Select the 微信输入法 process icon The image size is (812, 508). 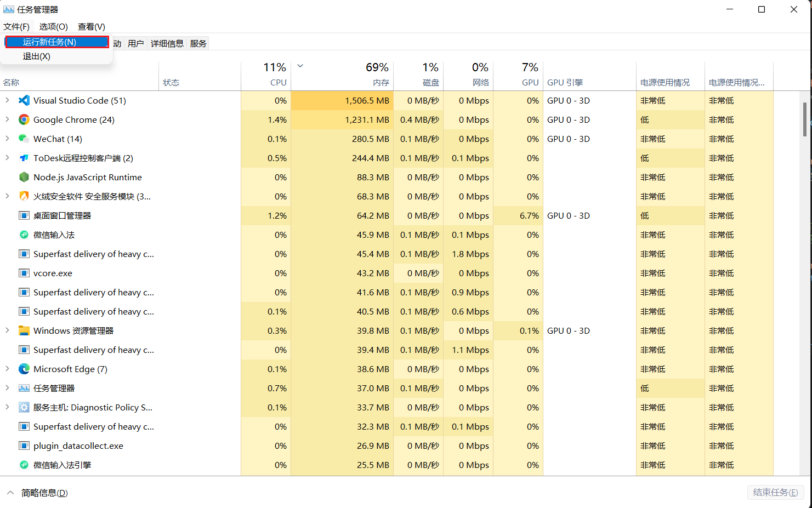coord(24,235)
